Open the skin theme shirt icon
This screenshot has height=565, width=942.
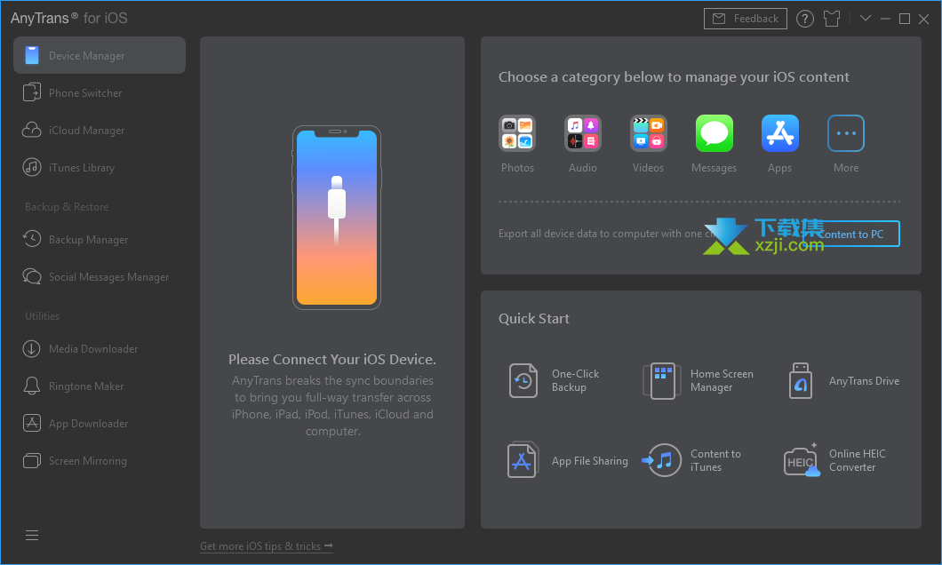832,19
